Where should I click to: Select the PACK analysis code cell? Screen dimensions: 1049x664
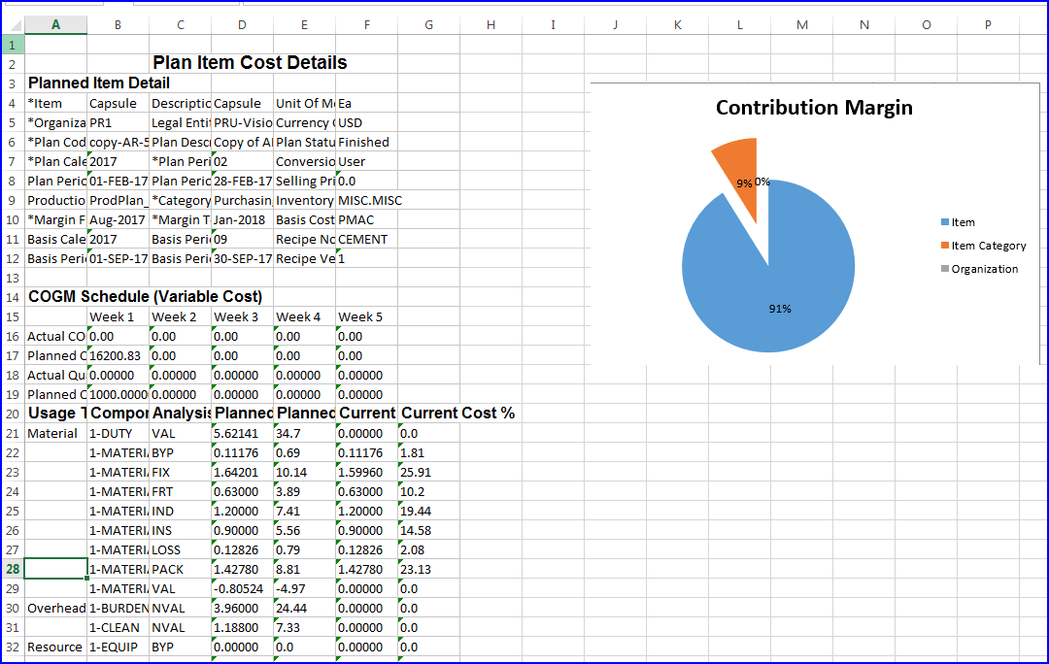coord(180,569)
